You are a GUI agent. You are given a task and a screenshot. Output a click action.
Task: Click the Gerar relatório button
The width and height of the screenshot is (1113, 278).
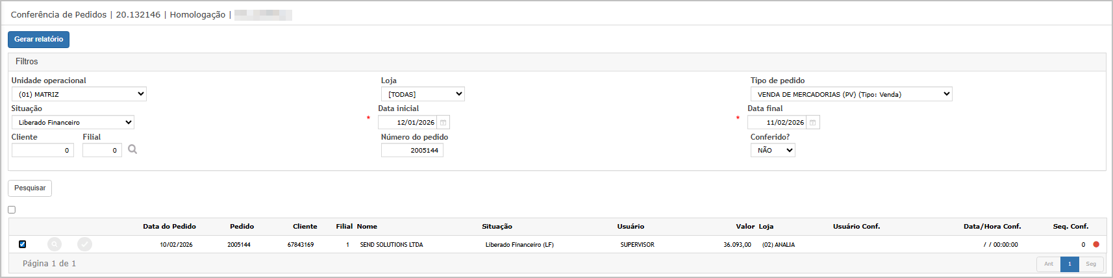pos(39,40)
